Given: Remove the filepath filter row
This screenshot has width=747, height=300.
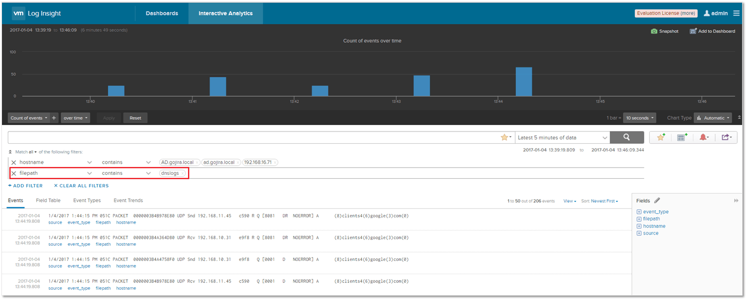Looking at the screenshot, I should coord(14,173).
